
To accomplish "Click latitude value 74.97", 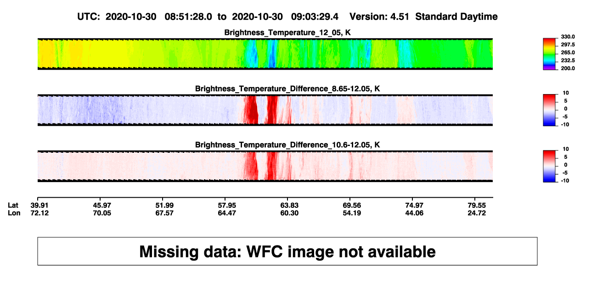I will tap(414, 205).
